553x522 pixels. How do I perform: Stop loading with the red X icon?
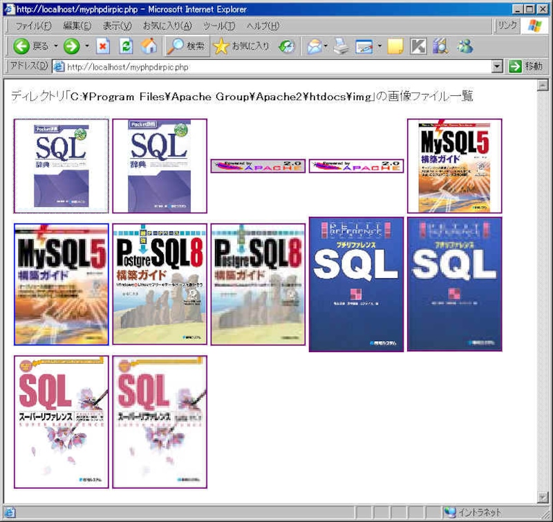click(103, 46)
